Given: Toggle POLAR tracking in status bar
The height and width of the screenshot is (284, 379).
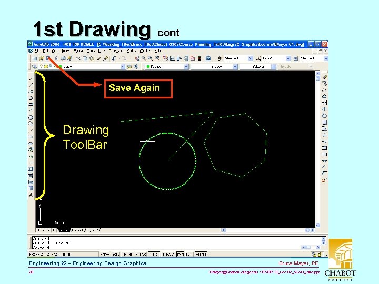Looking at the screenshot, I should [x=141, y=255].
